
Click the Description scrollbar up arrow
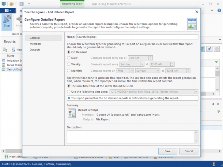[x=196, y=132]
